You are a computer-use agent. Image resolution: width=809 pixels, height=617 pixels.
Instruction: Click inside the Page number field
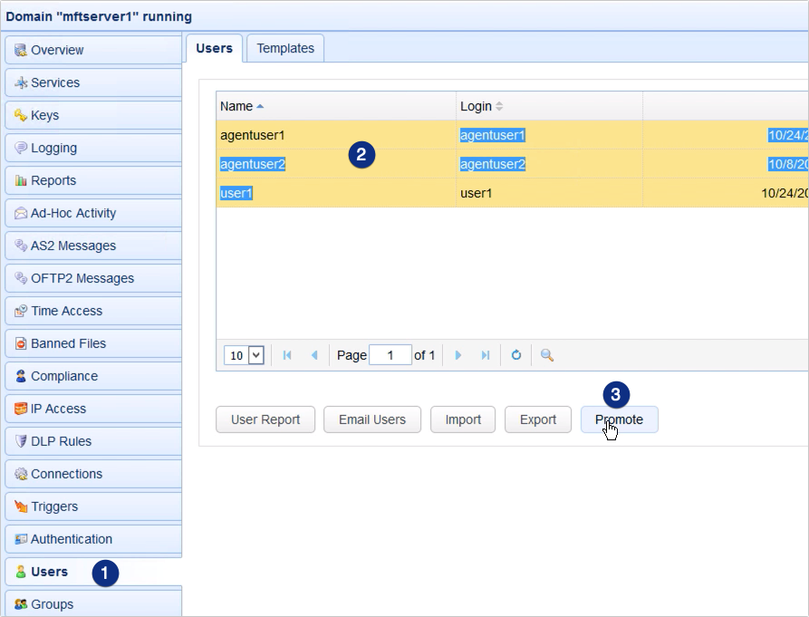click(390, 355)
